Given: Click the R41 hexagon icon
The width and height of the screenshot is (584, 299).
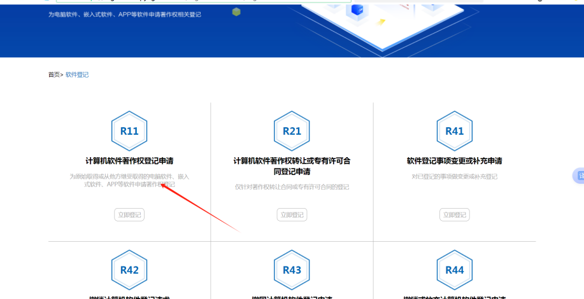Looking at the screenshot, I should pyautogui.click(x=454, y=132).
